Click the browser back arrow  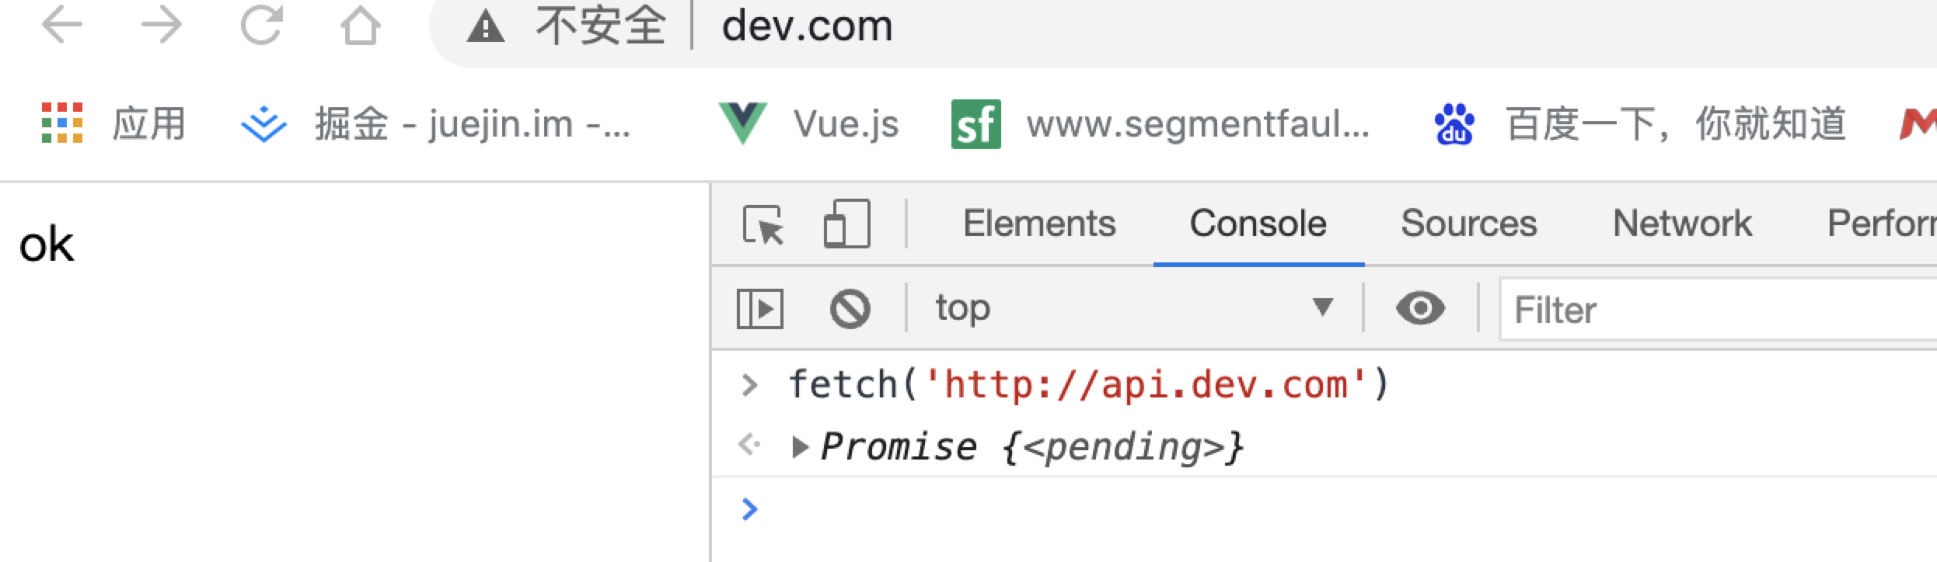[x=62, y=25]
